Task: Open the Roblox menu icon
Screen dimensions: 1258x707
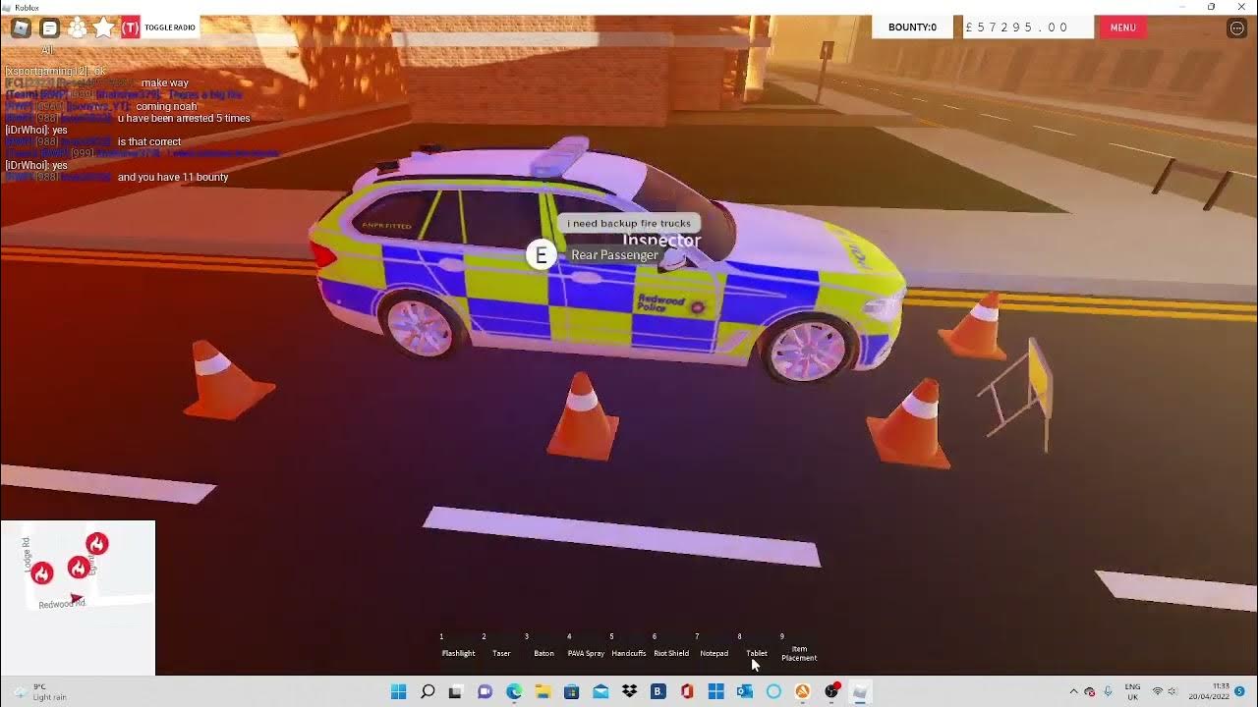Action: [21, 27]
